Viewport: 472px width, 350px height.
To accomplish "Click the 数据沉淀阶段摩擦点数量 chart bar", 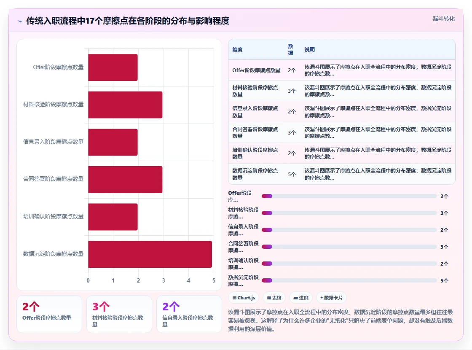I will point(150,254).
